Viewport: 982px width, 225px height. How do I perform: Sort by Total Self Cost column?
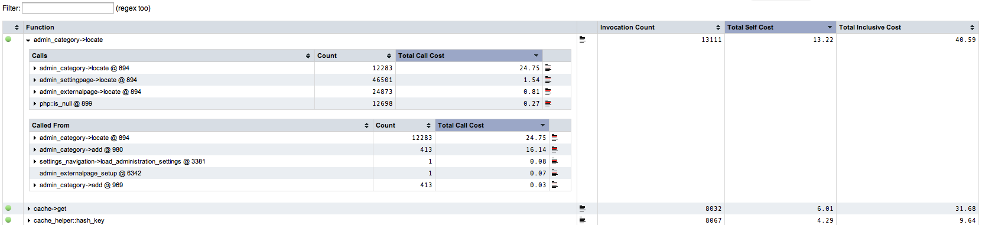[780, 27]
